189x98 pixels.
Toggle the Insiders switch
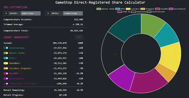click(x=6, y=63)
